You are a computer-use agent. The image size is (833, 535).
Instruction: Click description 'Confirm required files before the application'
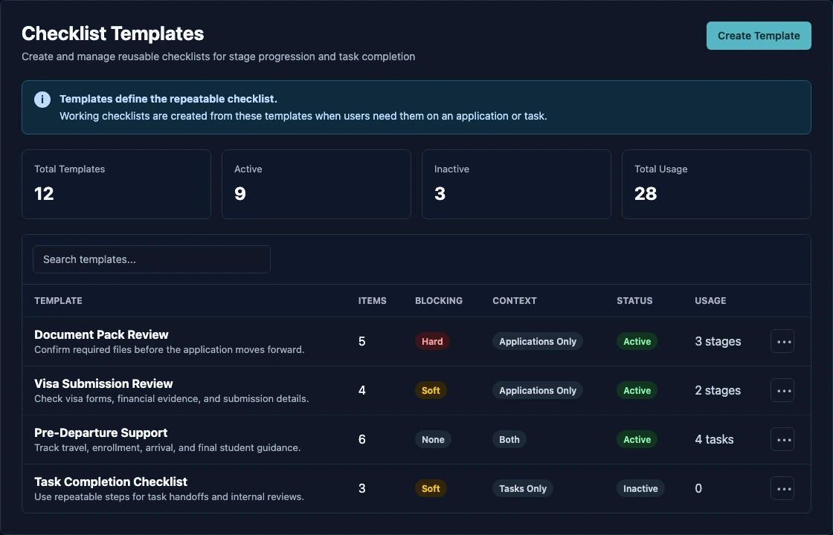pyautogui.click(x=170, y=349)
